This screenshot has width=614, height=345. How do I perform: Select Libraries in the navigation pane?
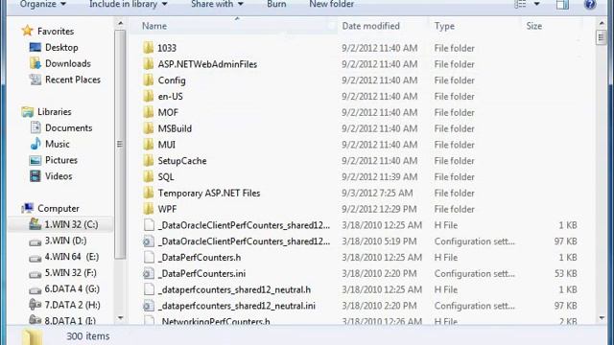(55, 112)
